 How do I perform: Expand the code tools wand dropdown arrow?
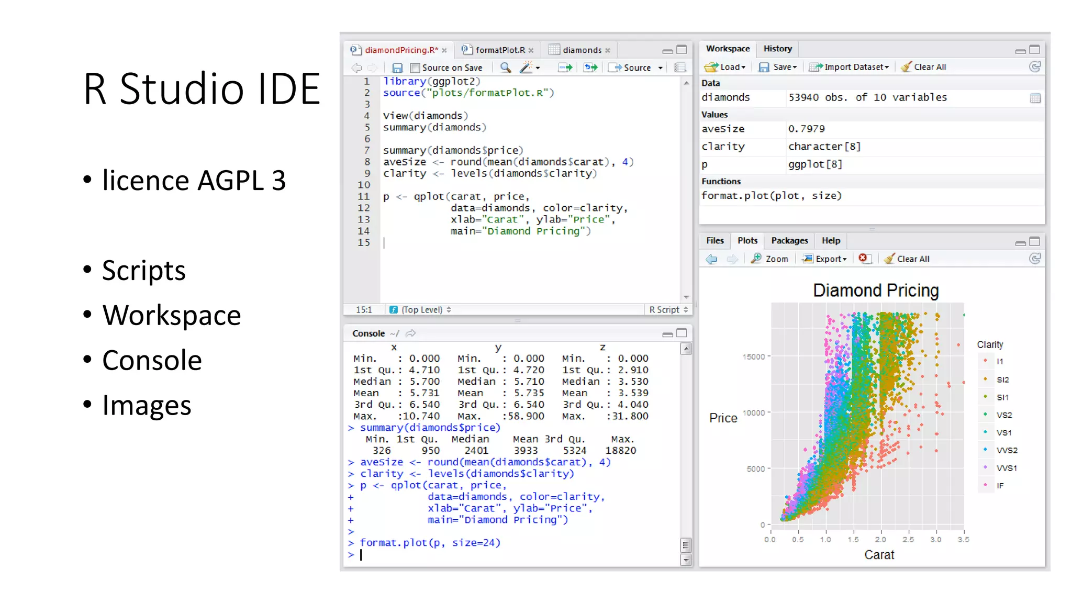(538, 68)
